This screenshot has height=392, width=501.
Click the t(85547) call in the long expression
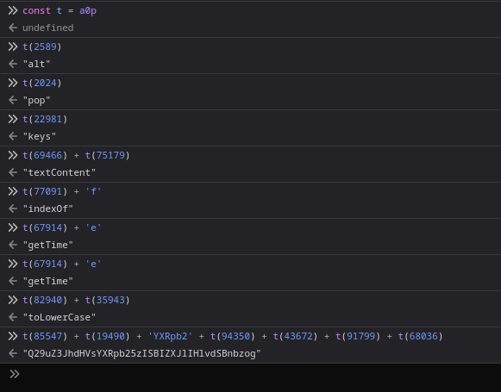click(45, 336)
